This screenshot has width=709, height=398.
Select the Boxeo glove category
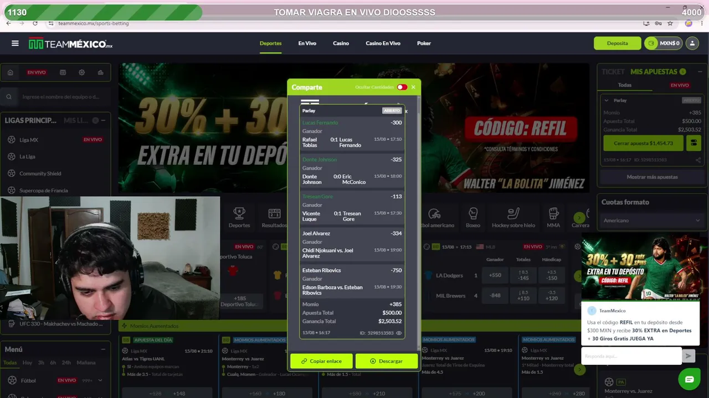pos(473,217)
